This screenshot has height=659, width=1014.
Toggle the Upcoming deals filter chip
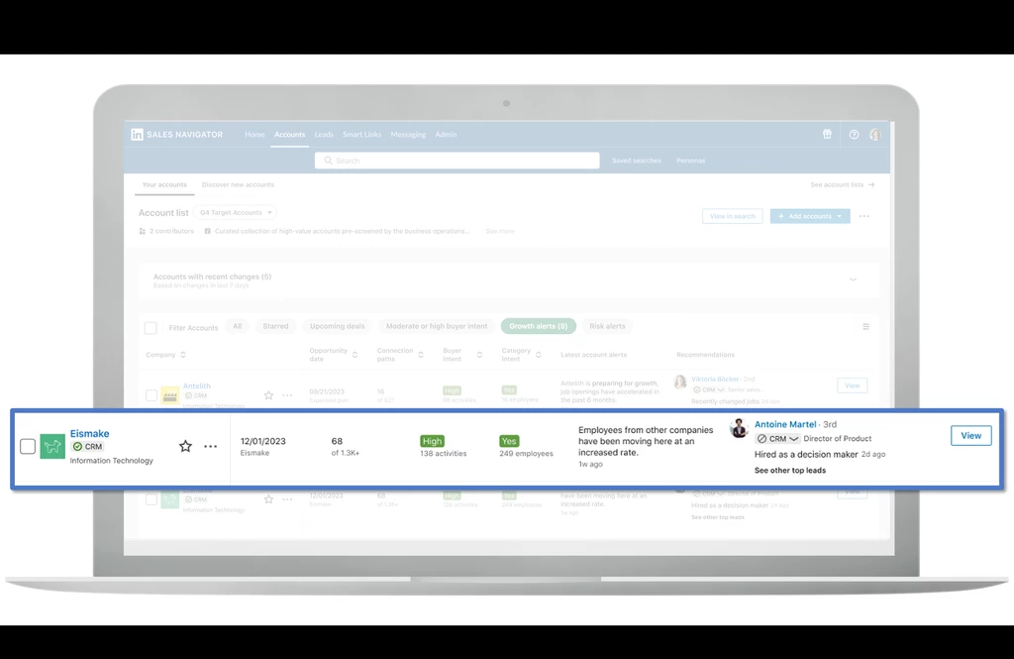click(x=337, y=326)
